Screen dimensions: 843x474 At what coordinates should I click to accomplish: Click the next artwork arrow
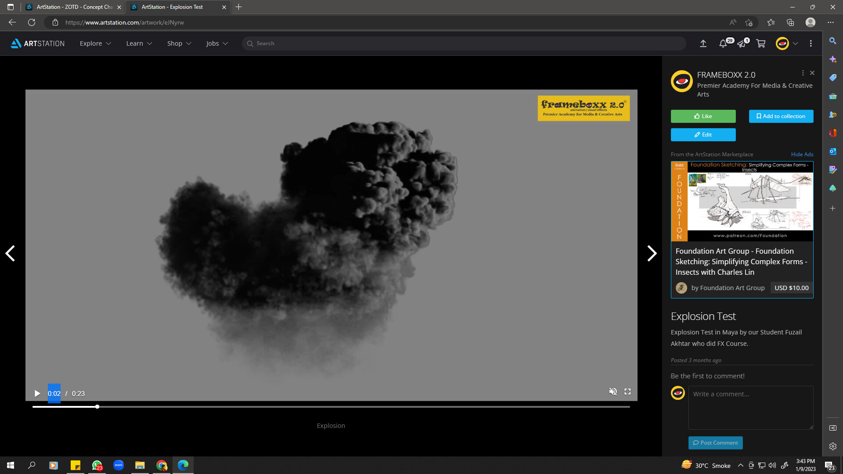pyautogui.click(x=652, y=253)
